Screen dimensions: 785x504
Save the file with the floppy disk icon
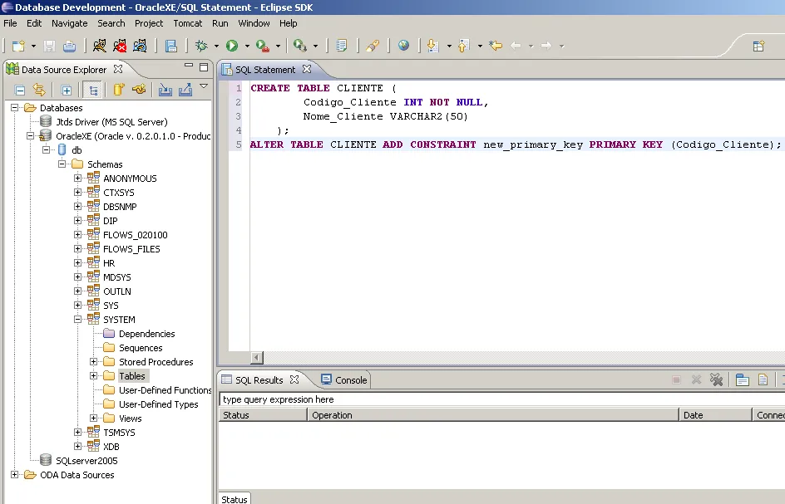(x=49, y=46)
